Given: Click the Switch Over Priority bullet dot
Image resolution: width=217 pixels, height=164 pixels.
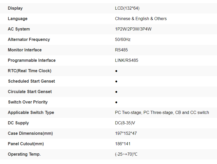Looking at the screenshot, I should point(116,102).
